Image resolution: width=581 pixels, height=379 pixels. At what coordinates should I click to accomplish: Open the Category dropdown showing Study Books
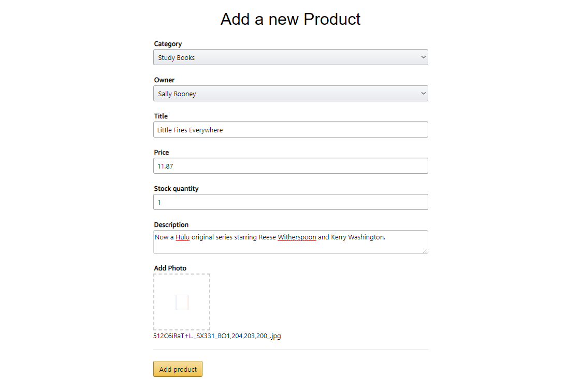click(290, 57)
